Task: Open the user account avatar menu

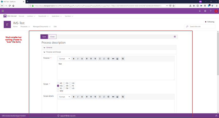Action: coord(216,11)
